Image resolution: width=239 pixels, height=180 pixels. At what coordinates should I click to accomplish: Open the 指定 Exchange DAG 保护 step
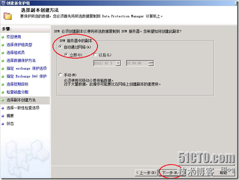pyautogui.click(x=27, y=76)
